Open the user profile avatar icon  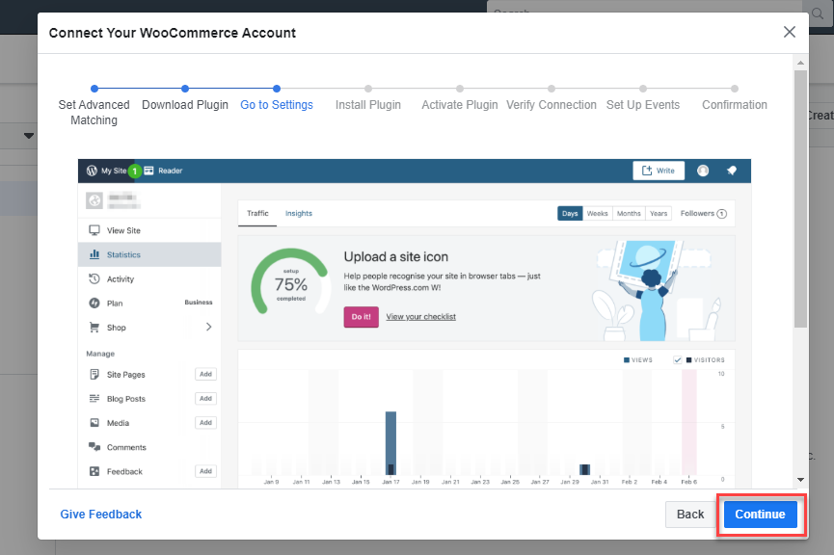703,171
